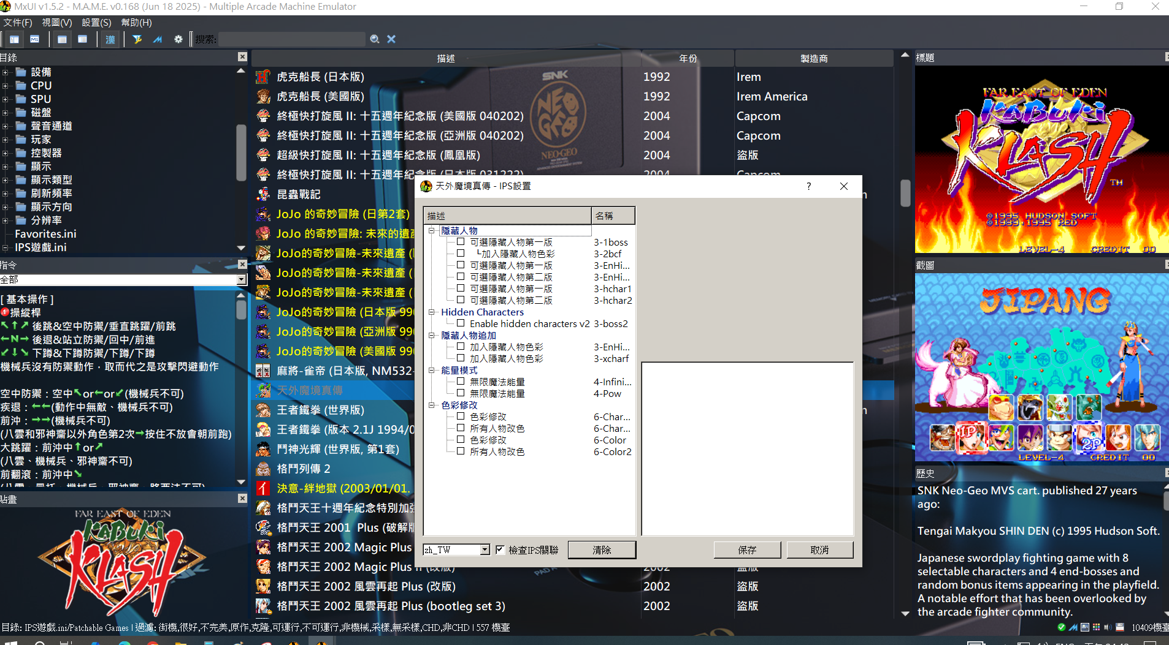Click the 描述 header in IPS dialog
This screenshot has height=645, width=1169.
pyautogui.click(x=507, y=216)
